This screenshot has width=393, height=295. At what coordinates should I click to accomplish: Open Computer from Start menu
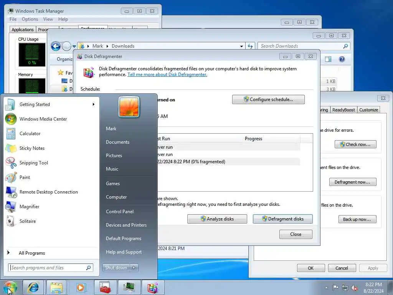(x=116, y=197)
